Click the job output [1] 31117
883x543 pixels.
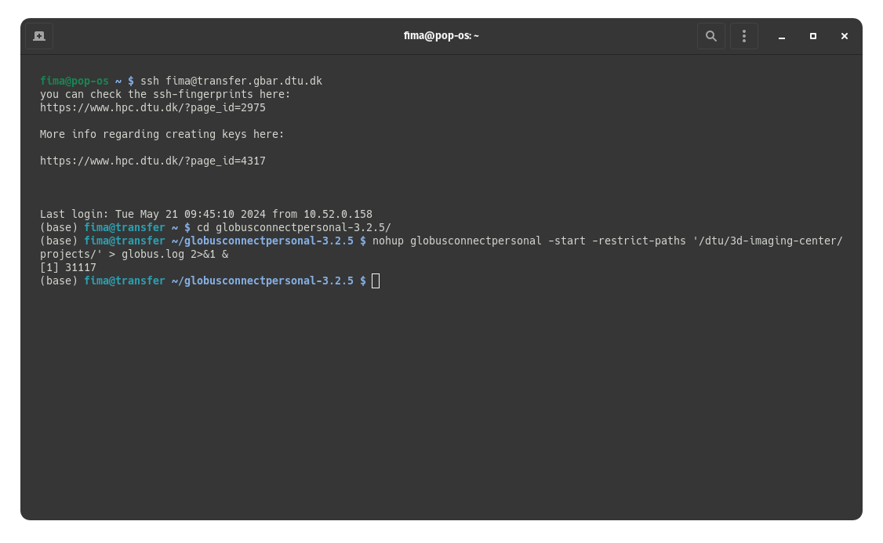[68, 267]
